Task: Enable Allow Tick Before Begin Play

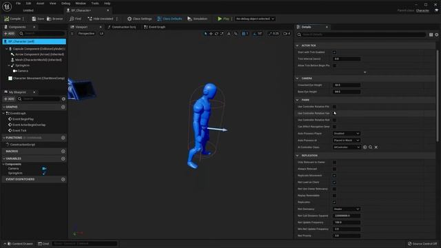Action: point(334,65)
